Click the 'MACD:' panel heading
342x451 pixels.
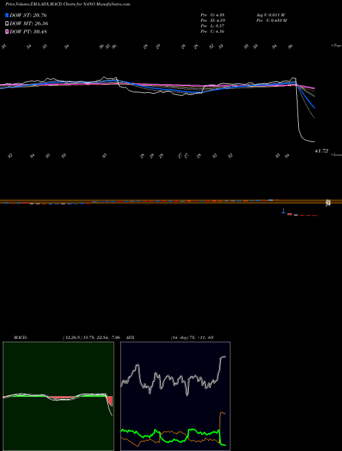[x=21, y=338]
